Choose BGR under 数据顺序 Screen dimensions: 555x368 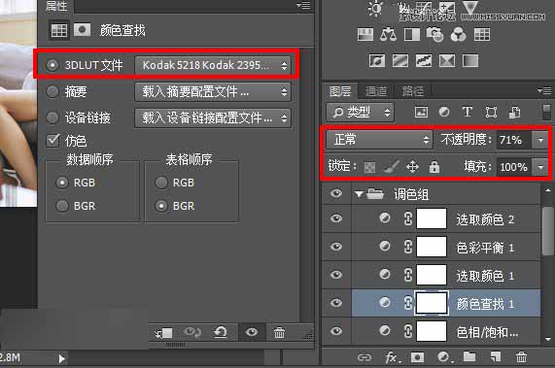tap(62, 206)
